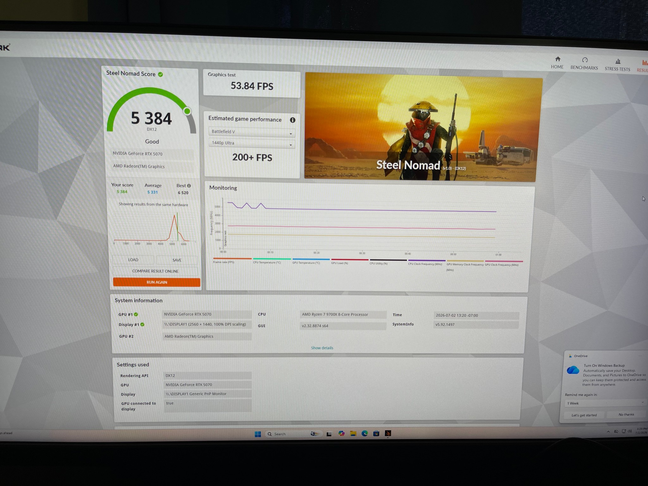Launch Copilot from the taskbar
648x486 pixels.
(x=341, y=433)
